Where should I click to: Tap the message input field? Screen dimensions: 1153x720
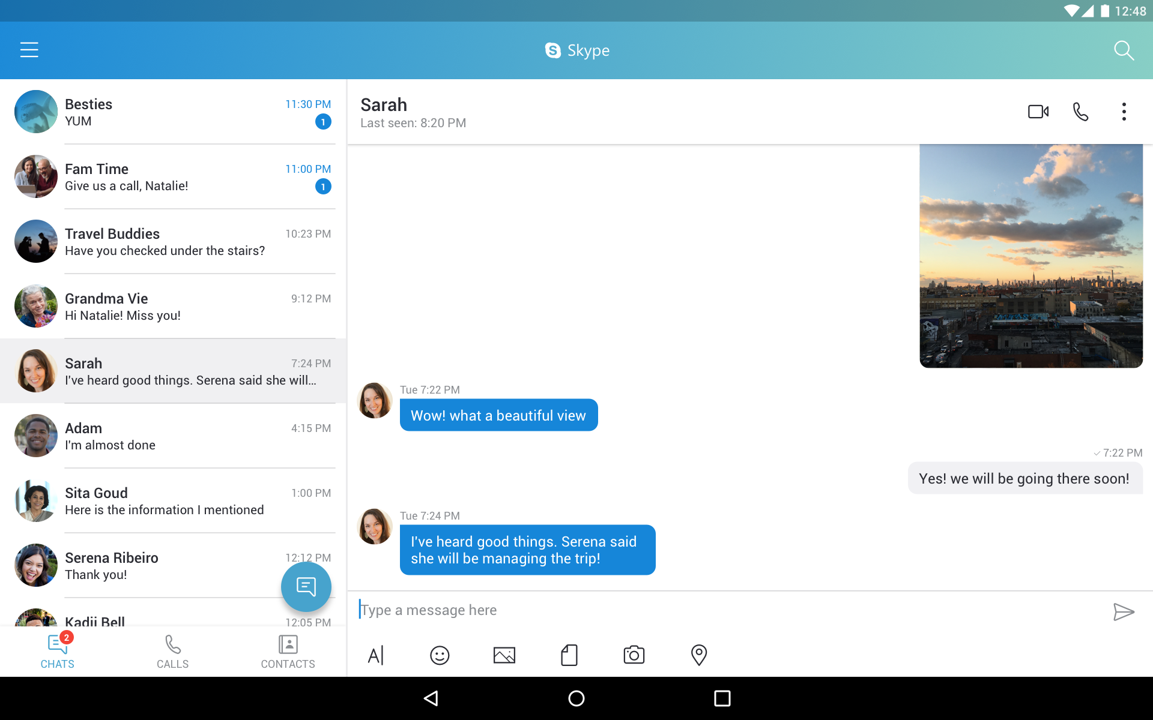(x=730, y=610)
